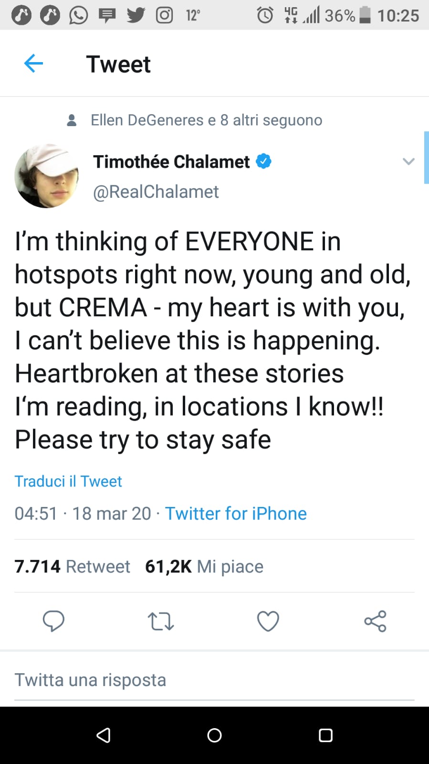Image resolution: width=429 pixels, height=764 pixels.
Task: Tap Twitter bird notification in status bar
Action: click(x=136, y=15)
